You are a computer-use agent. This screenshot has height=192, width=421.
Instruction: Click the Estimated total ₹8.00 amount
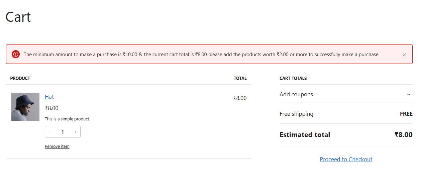[403, 135]
